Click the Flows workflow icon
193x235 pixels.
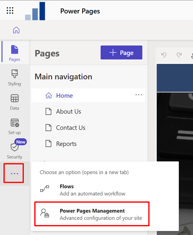coord(44,188)
